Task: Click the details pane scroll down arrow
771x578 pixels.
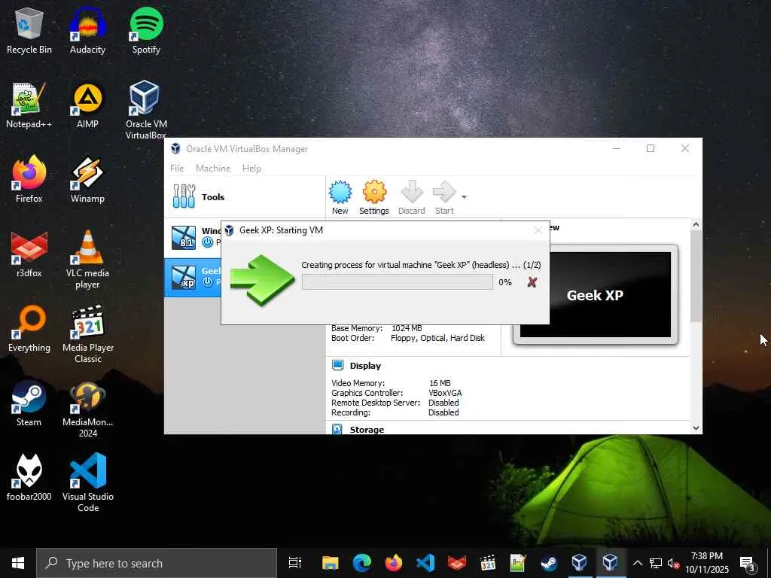Action: click(696, 428)
